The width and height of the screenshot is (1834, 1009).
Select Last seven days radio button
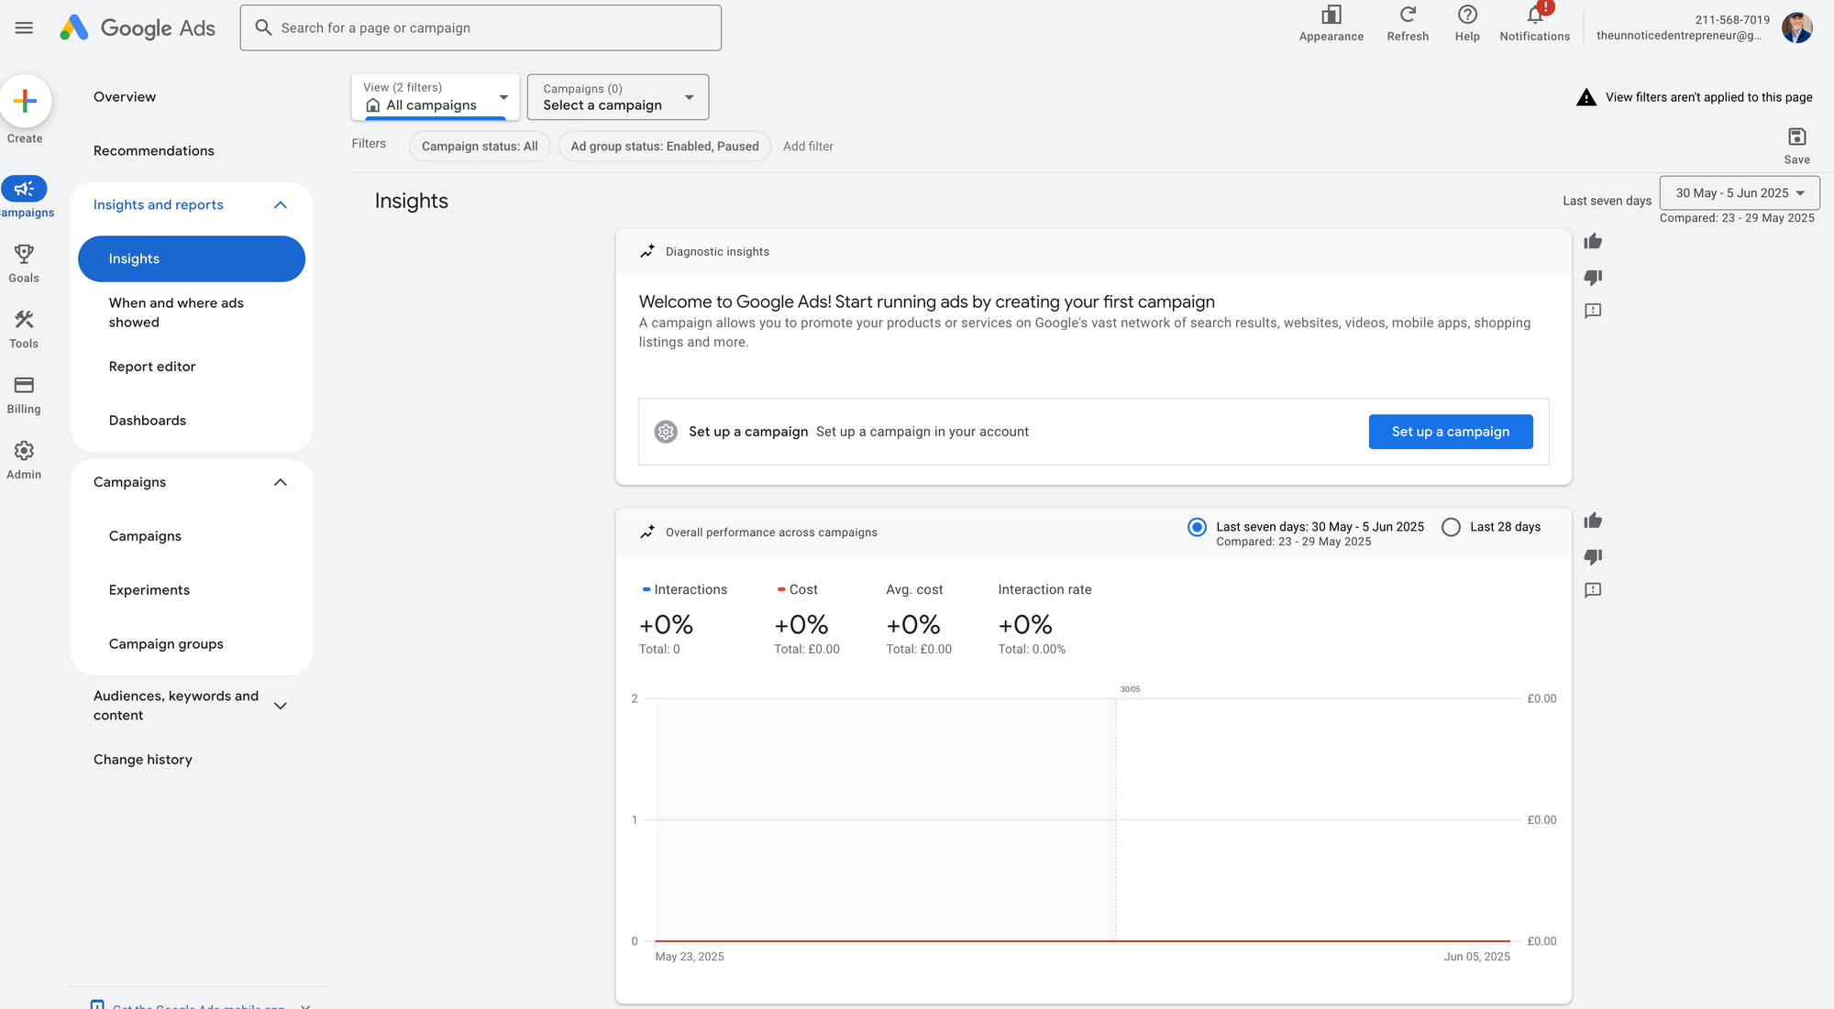1197,527
